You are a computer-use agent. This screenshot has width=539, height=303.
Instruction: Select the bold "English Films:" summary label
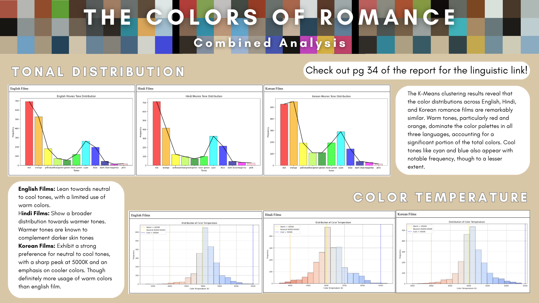click(37, 189)
